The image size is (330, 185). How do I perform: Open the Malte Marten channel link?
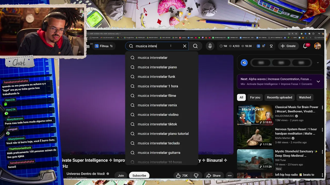283,138
